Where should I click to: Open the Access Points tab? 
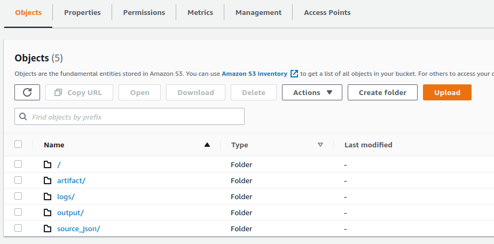pos(327,13)
